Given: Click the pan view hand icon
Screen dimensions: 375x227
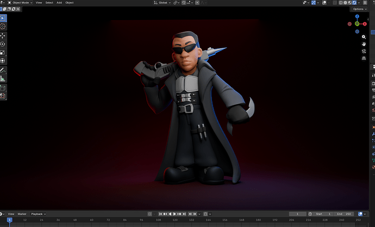Looking at the screenshot, I should click(364, 44).
